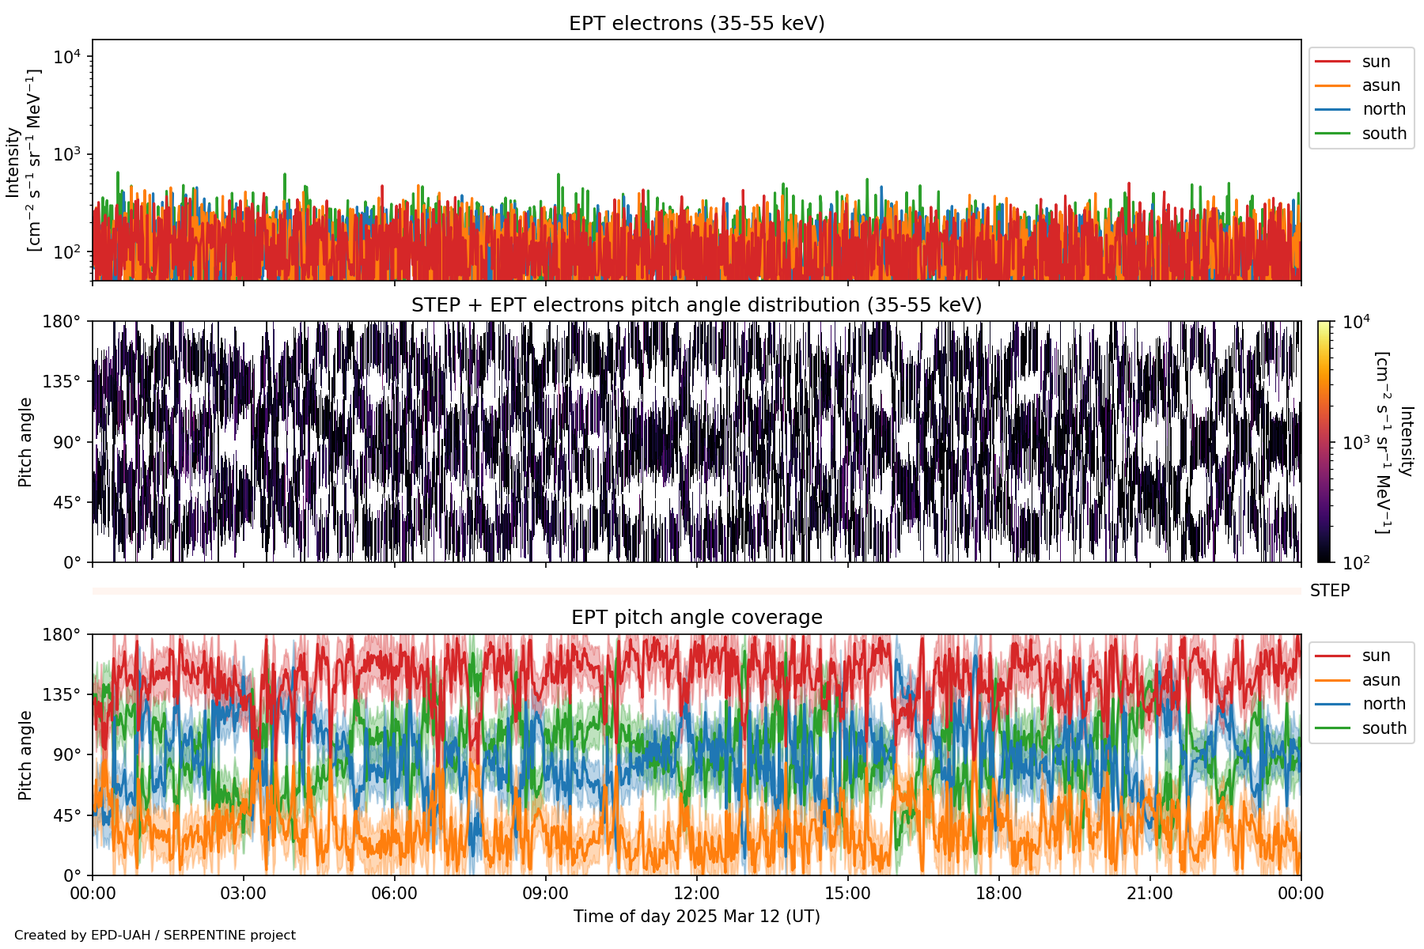
Task: Click the pale STEP coverage bar
Action: point(696,591)
